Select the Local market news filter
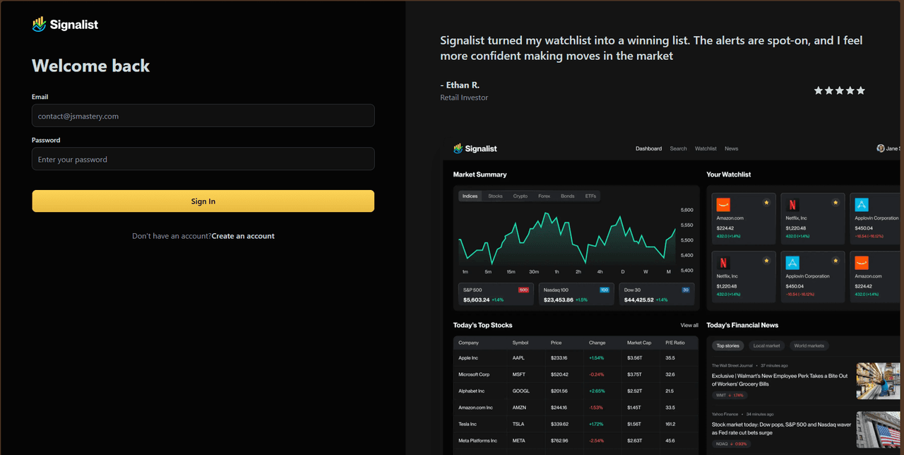The height and width of the screenshot is (455, 904). (x=766, y=345)
